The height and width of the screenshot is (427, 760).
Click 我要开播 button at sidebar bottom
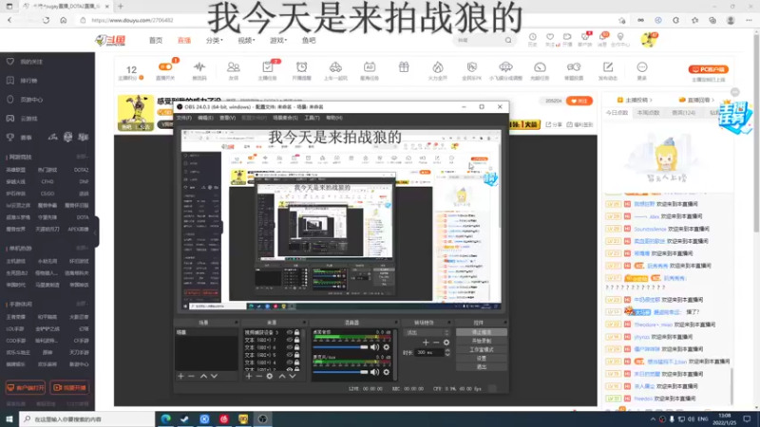click(69, 388)
